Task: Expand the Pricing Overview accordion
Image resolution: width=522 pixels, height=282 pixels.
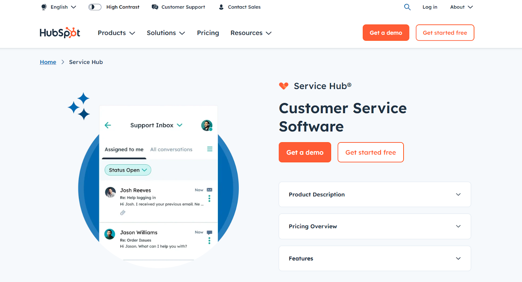Action: tap(375, 226)
